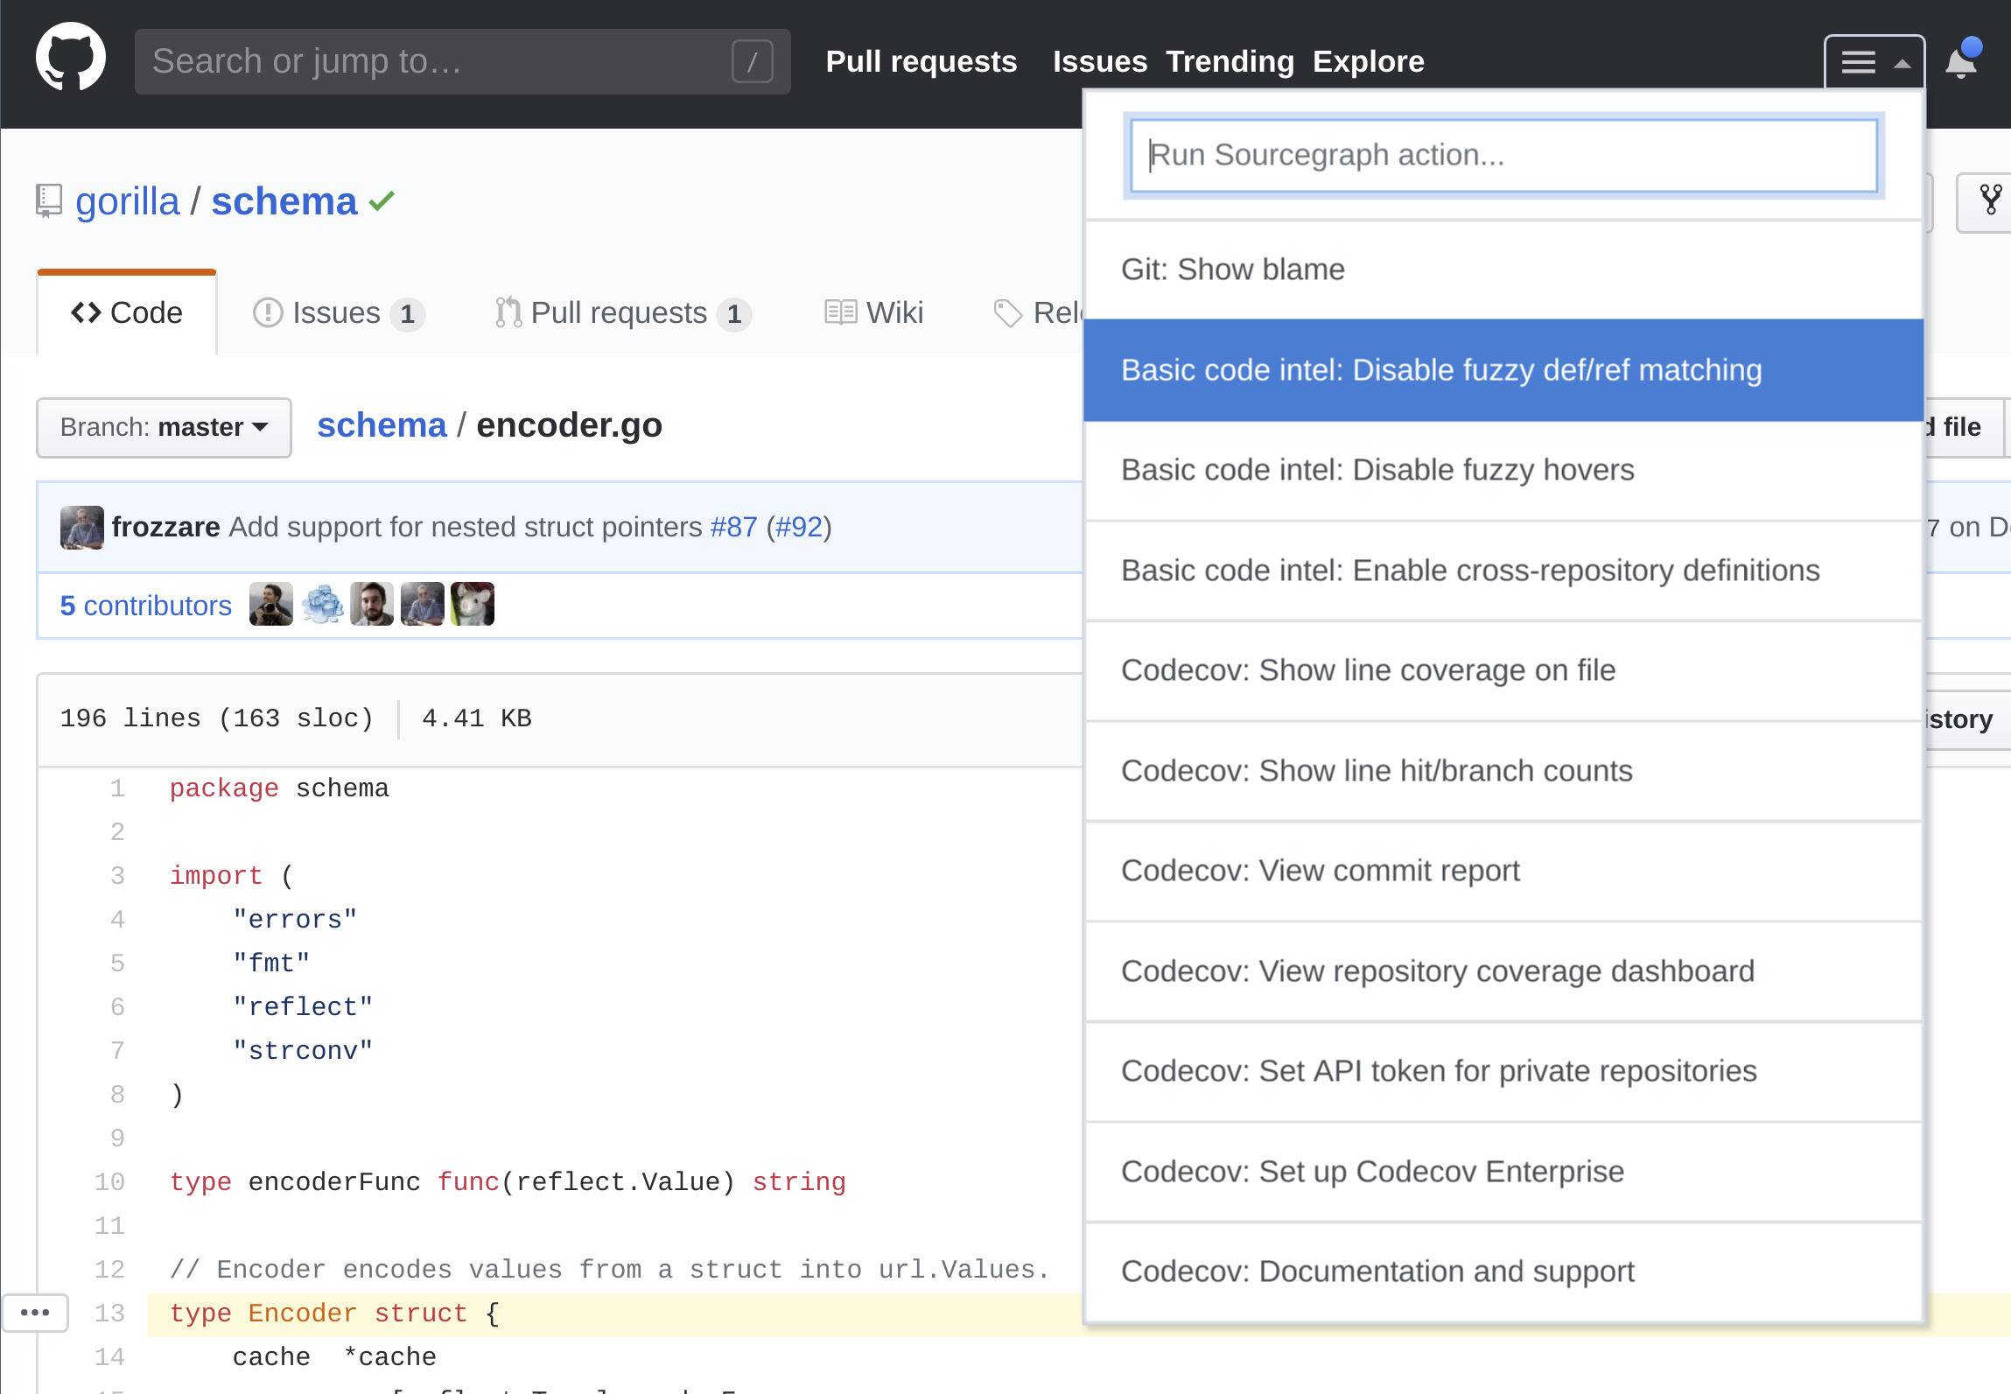Click frozzare's avatar thumbnail

81,527
